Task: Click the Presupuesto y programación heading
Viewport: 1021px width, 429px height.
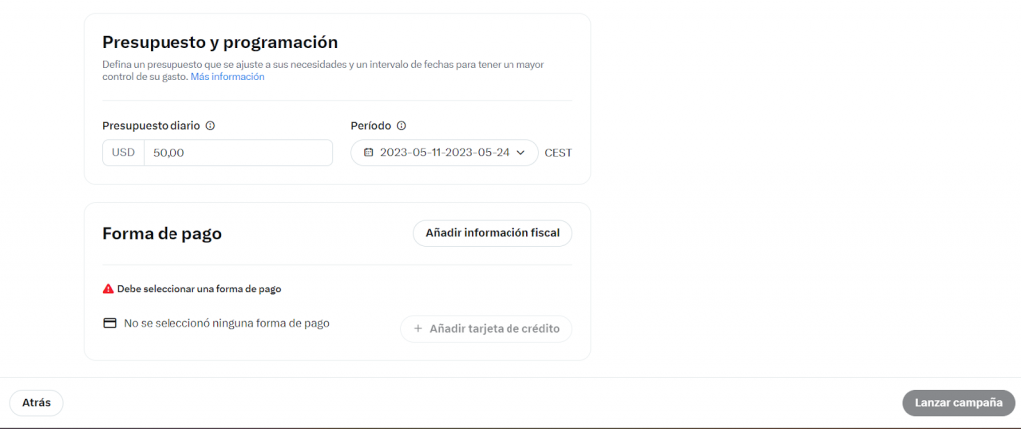Action: coord(220,42)
